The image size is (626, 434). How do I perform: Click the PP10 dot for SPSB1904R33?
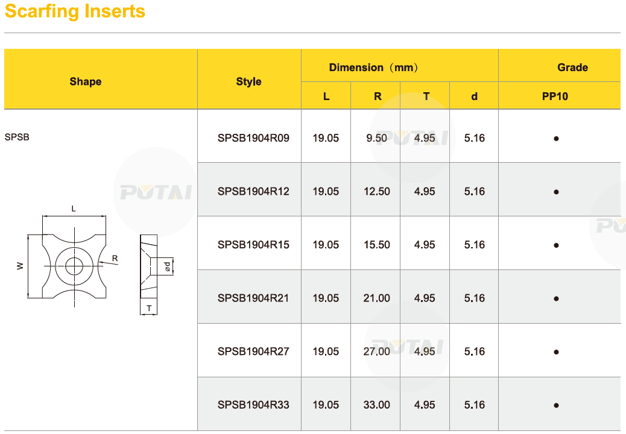[x=556, y=406]
